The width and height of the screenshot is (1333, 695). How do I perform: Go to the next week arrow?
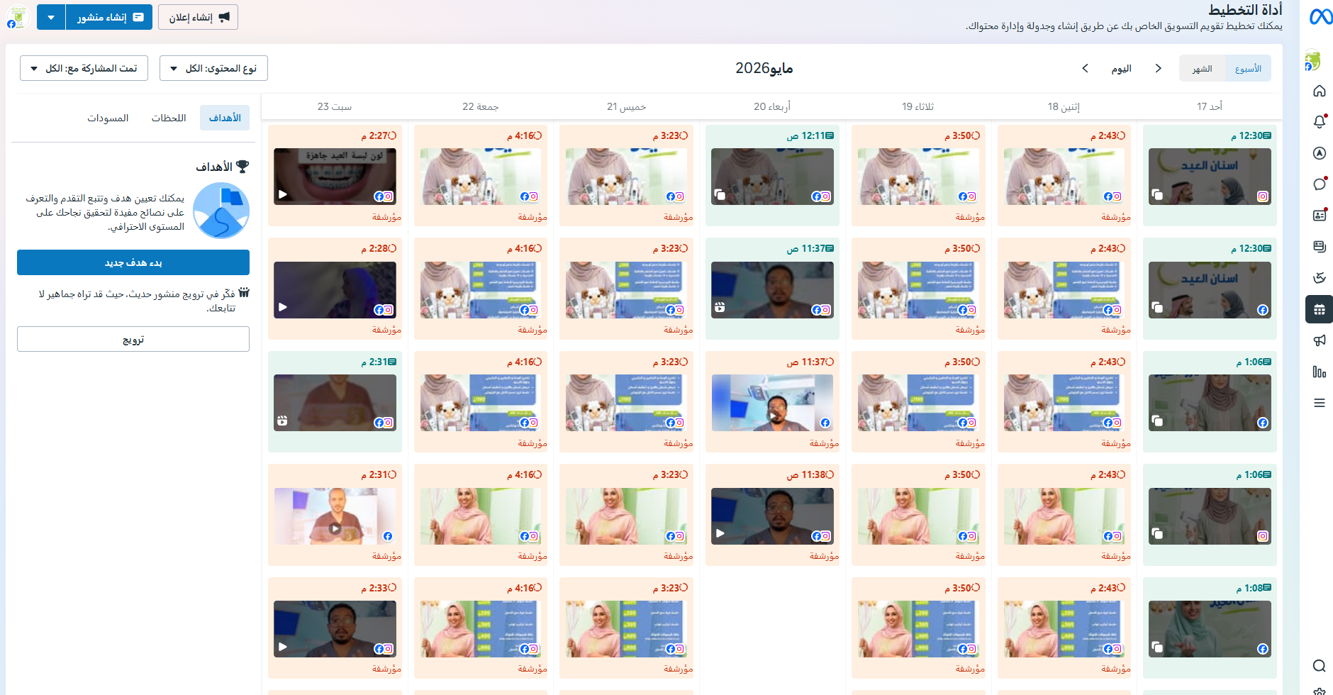pos(1085,68)
